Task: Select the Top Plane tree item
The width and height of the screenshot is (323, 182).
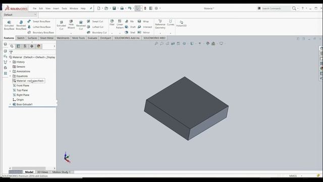Action: [20, 90]
